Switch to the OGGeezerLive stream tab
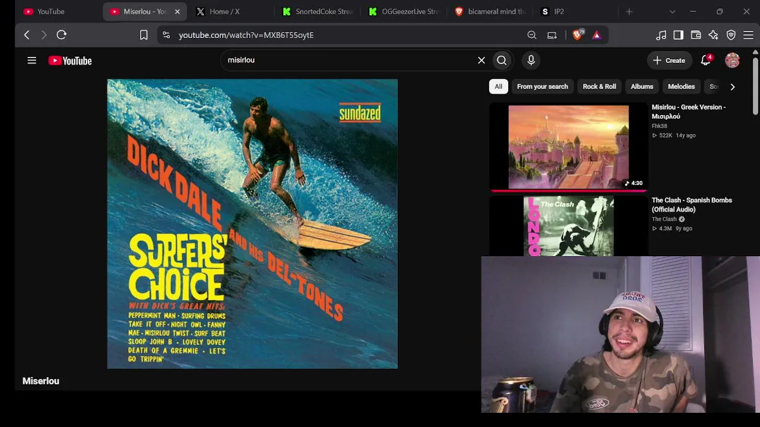This screenshot has height=427, width=760. tap(404, 11)
